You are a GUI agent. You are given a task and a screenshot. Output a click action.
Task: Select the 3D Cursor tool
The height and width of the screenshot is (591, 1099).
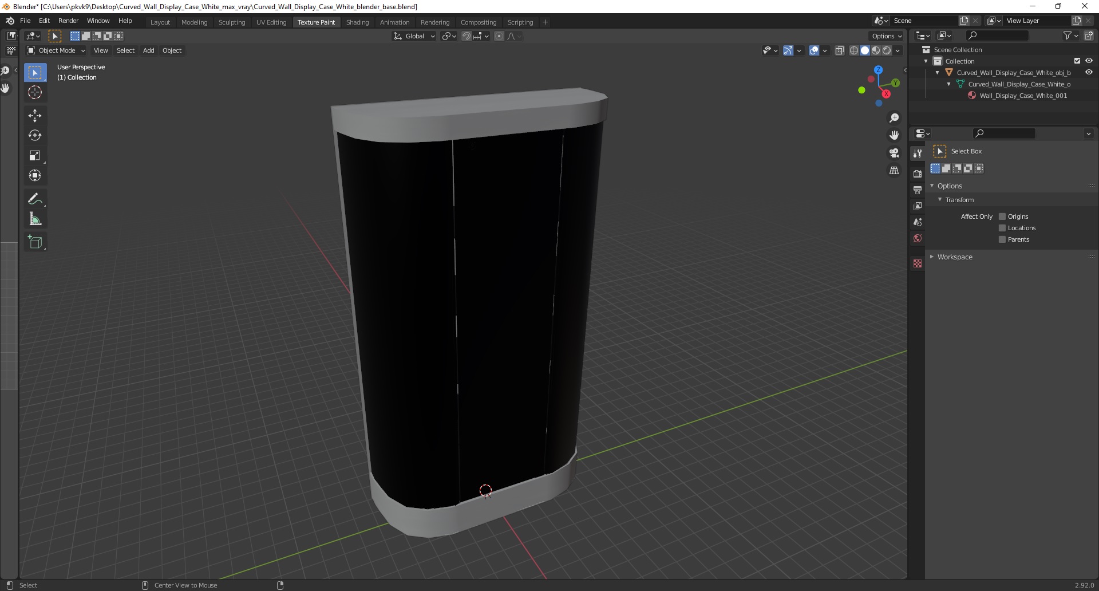[35, 92]
